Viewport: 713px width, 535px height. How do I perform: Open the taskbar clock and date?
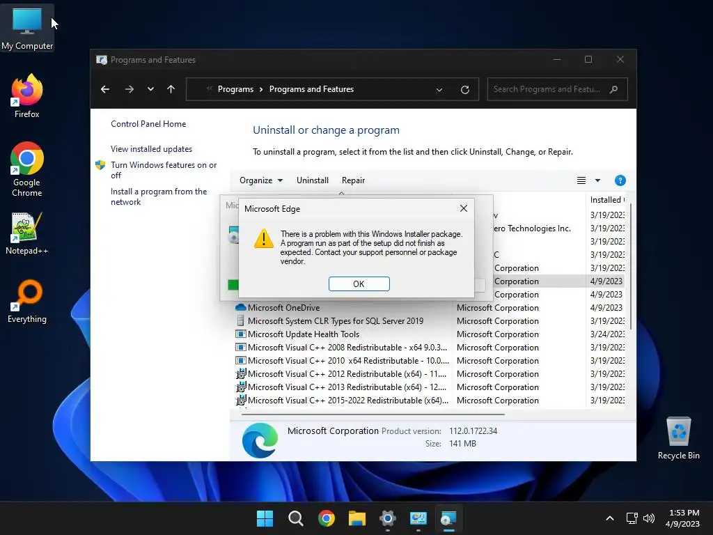[682, 518]
